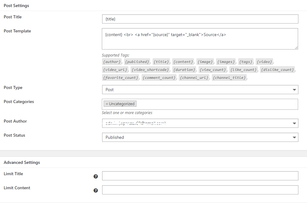307x203 pixels.
Task: Click the Post Title input field
Action: tap(200, 19)
